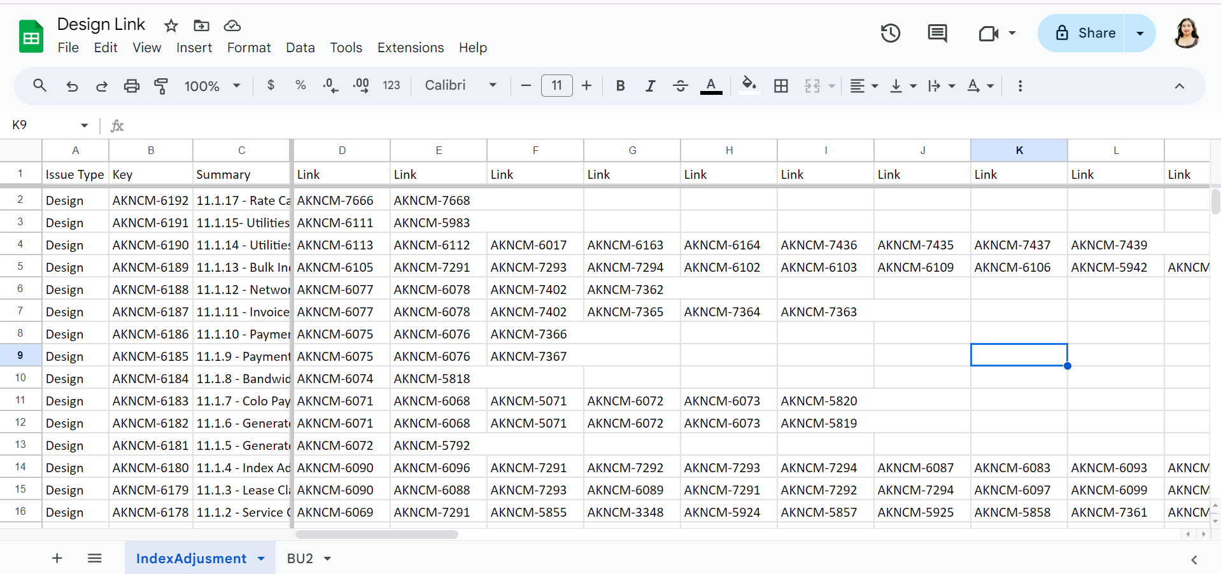Toggle strikethrough formatting
The height and width of the screenshot is (574, 1221).
[x=681, y=86]
